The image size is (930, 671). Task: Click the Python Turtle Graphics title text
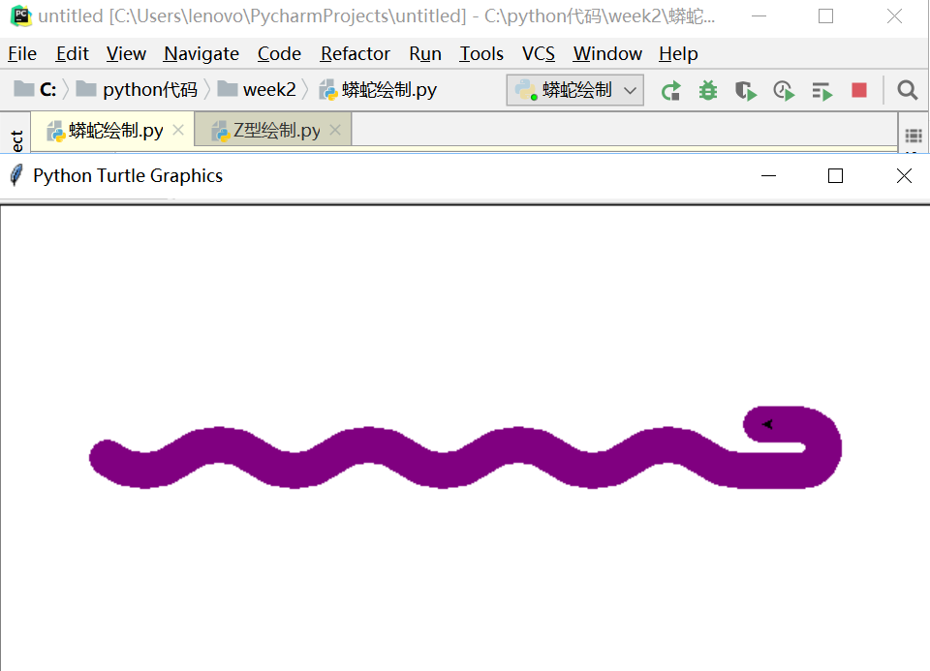pyautogui.click(x=128, y=176)
